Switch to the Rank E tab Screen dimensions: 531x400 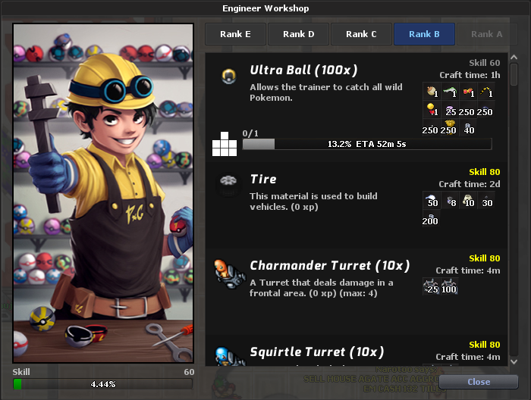pyautogui.click(x=235, y=34)
